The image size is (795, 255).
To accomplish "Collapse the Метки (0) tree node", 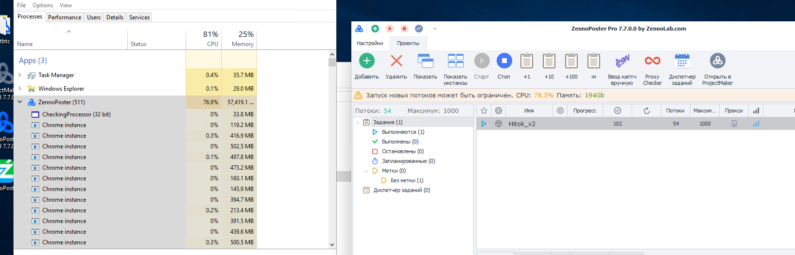I will click(366, 171).
